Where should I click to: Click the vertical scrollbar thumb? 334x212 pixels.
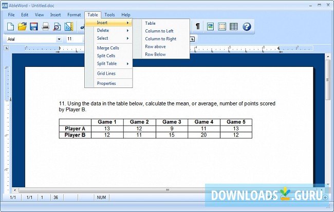328,80
